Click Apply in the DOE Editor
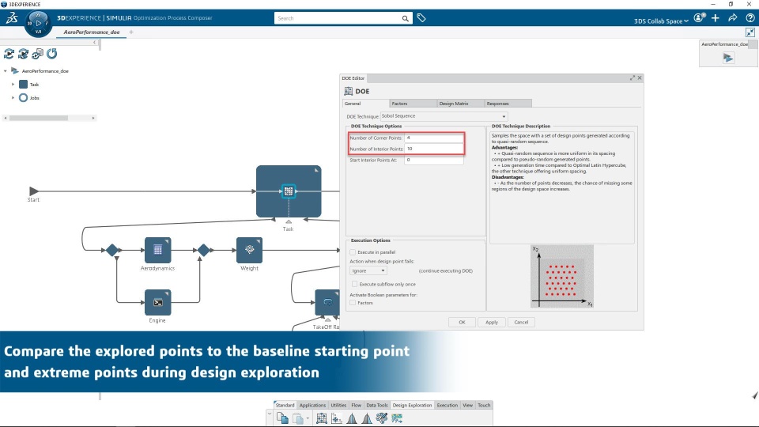Image resolution: width=759 pixels, height=427 pixels. (492, 323)
